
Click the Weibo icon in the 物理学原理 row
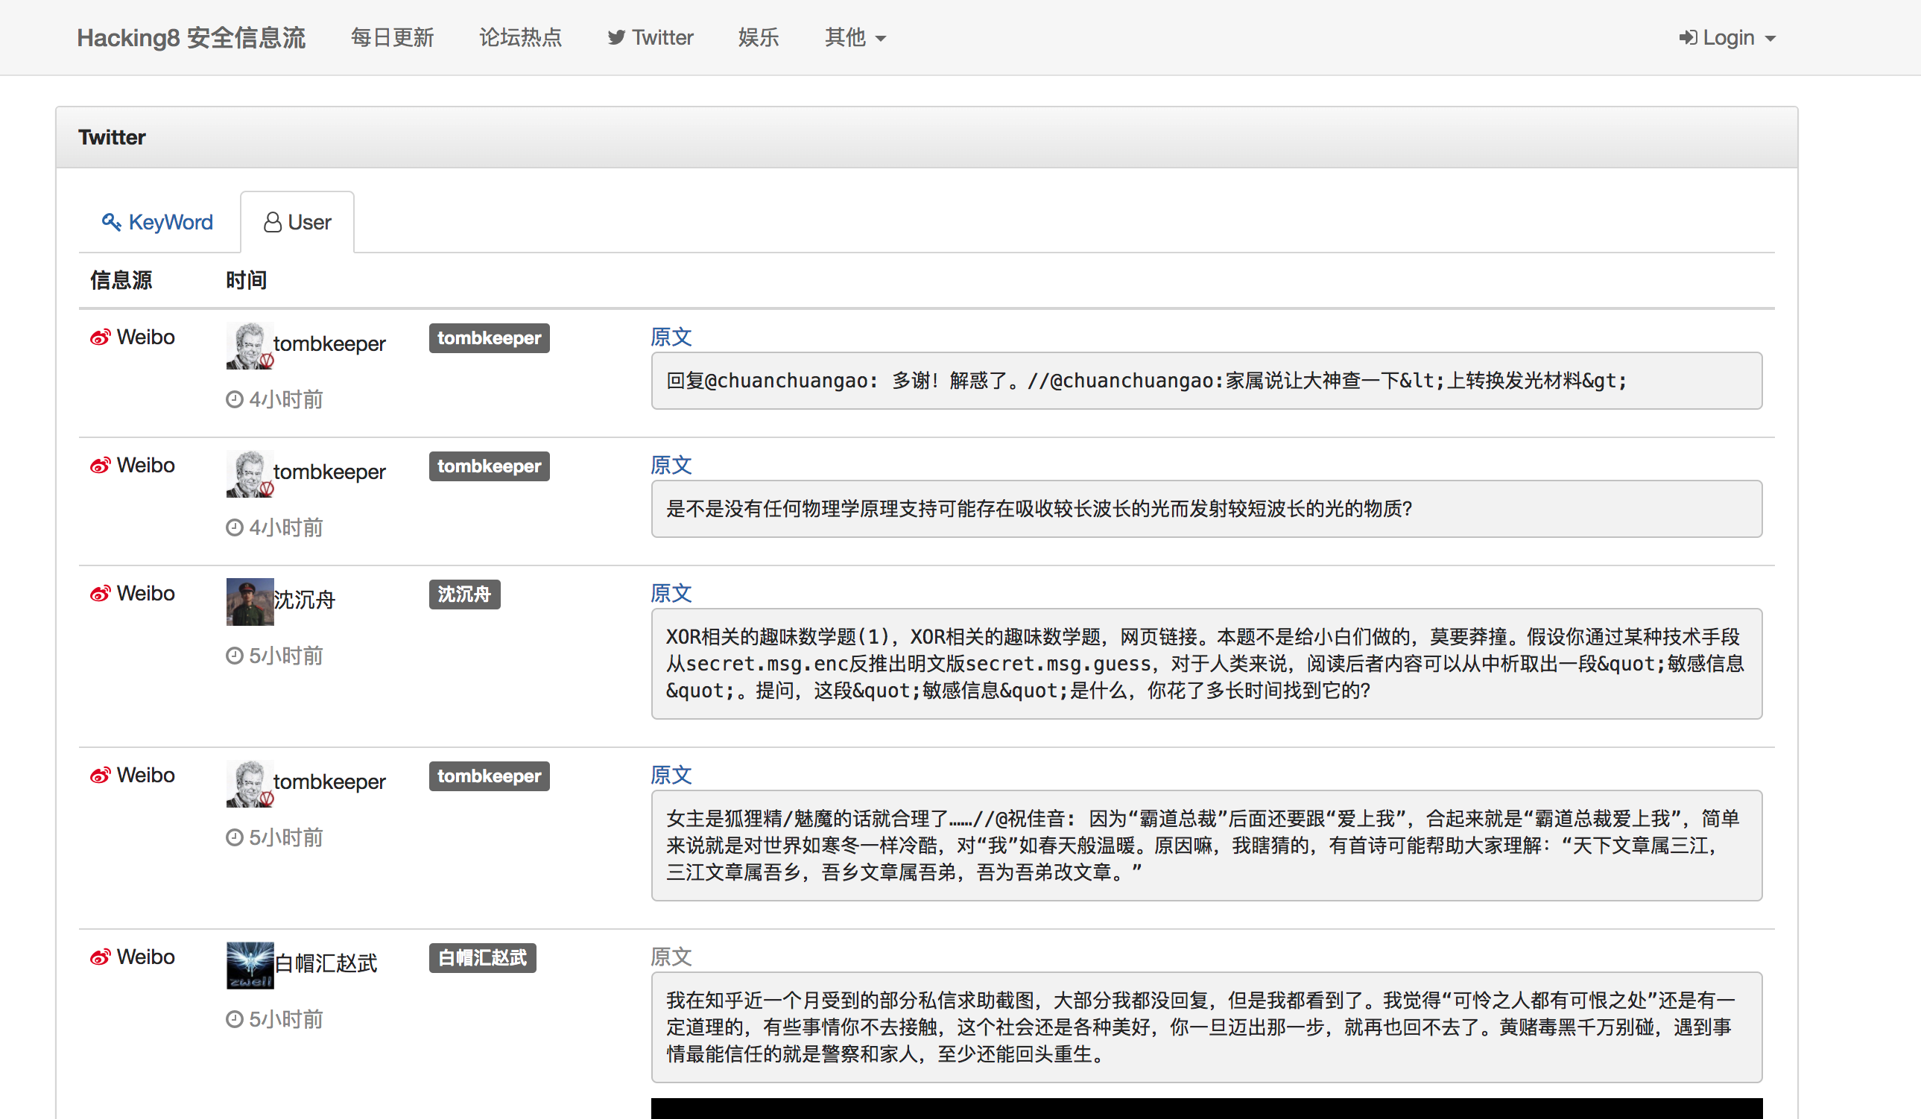tap(100, 465)
